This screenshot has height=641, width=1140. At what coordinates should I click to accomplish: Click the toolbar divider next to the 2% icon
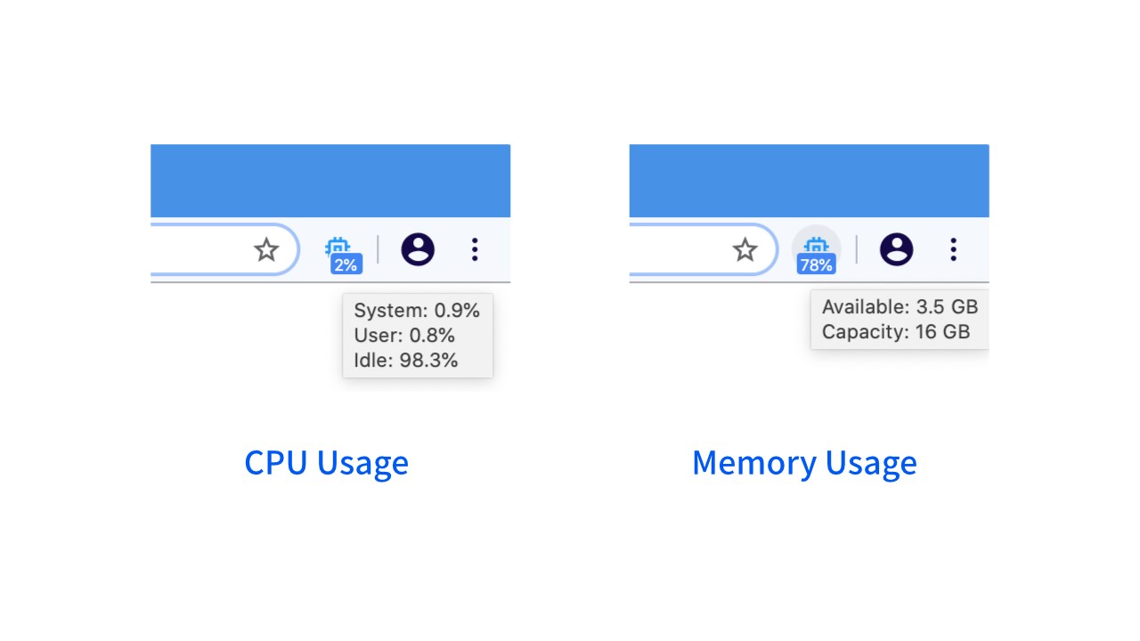(x=378, y=249)
